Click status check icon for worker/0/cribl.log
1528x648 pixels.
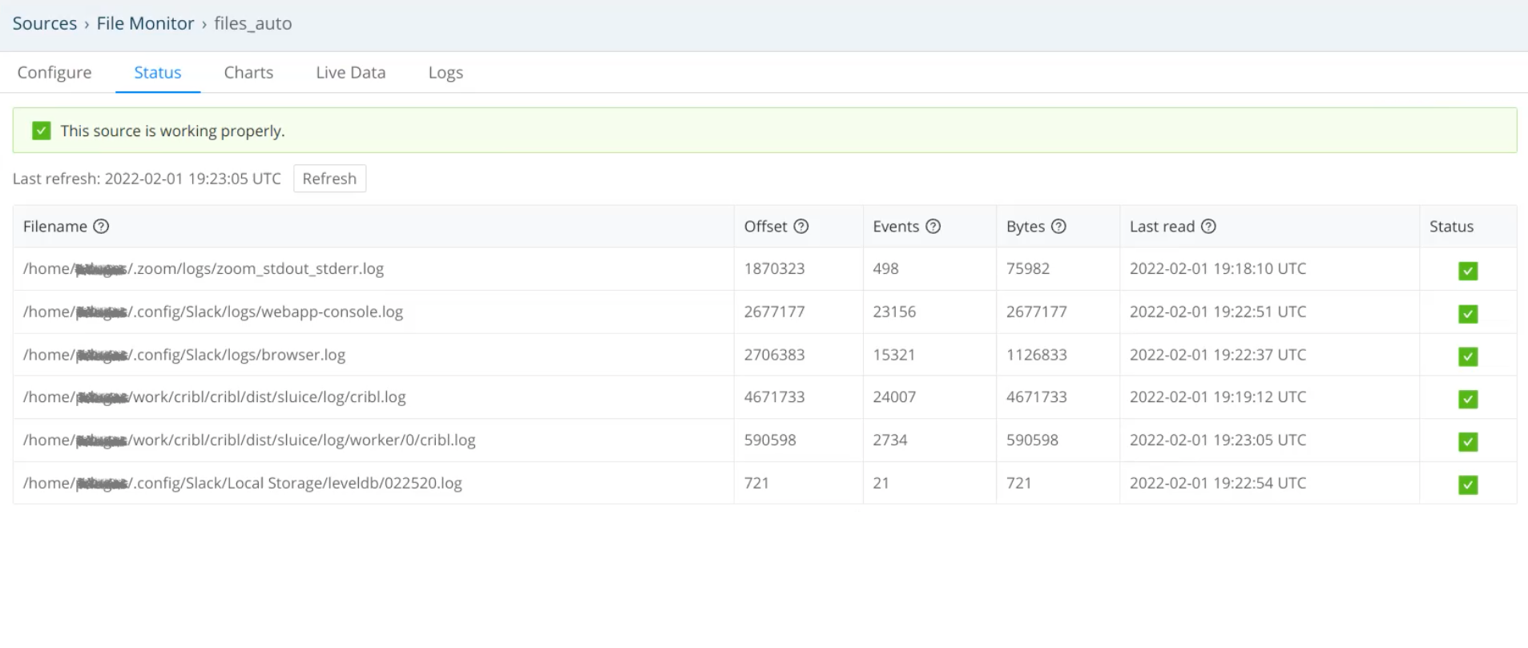pos(1467,441)
